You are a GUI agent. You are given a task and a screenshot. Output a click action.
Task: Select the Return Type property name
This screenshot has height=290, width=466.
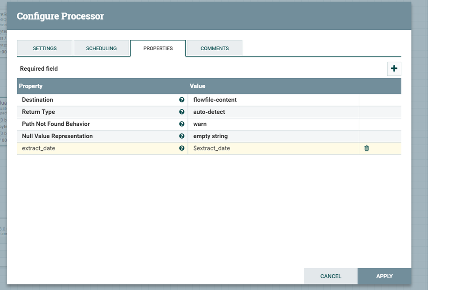click(x=38, y=112)
